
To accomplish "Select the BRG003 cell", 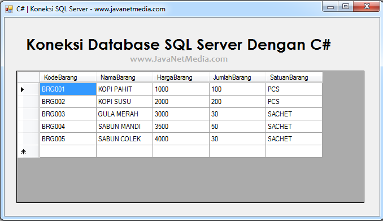I will coord(68,114).
